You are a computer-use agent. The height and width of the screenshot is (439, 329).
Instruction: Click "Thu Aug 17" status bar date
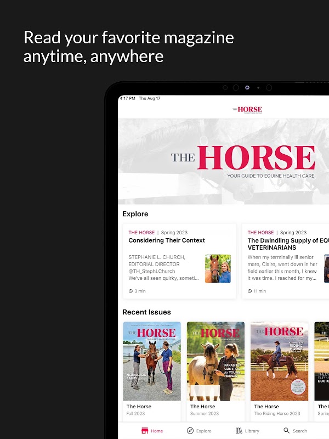pyautogui.click(x=150, y=98)
